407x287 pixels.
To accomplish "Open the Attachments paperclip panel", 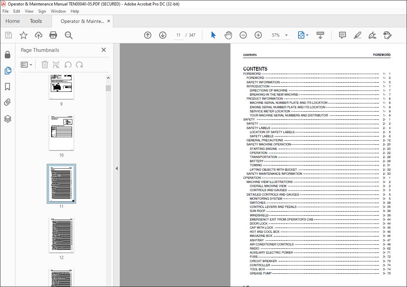I will tap(8, 102).
